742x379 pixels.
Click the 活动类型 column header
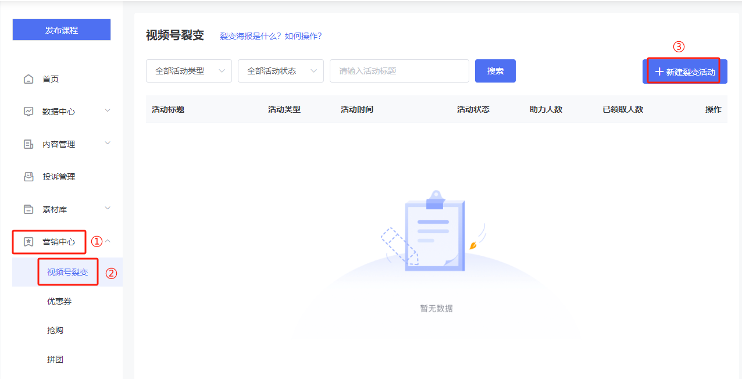pyautogui.click(x=284, y=109)
